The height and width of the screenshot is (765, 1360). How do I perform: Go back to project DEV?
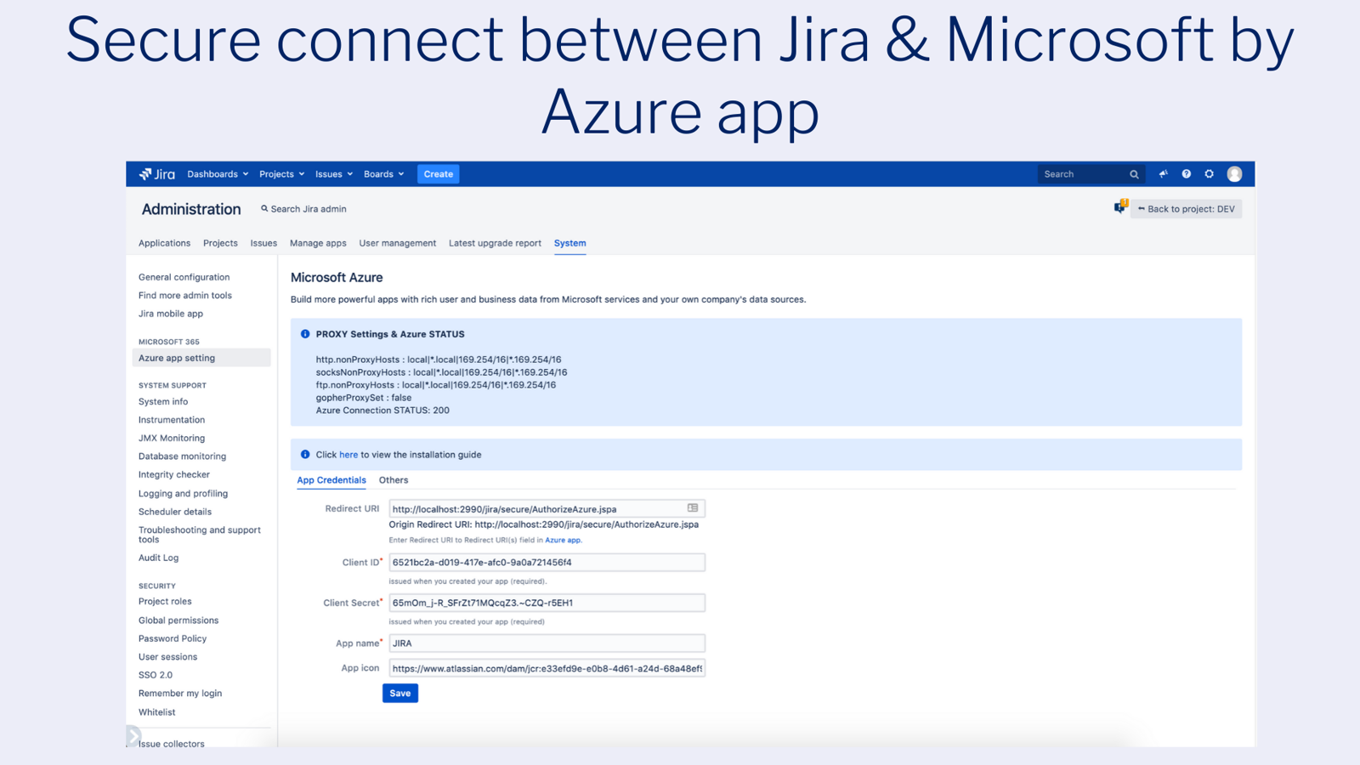(1186, 209)
